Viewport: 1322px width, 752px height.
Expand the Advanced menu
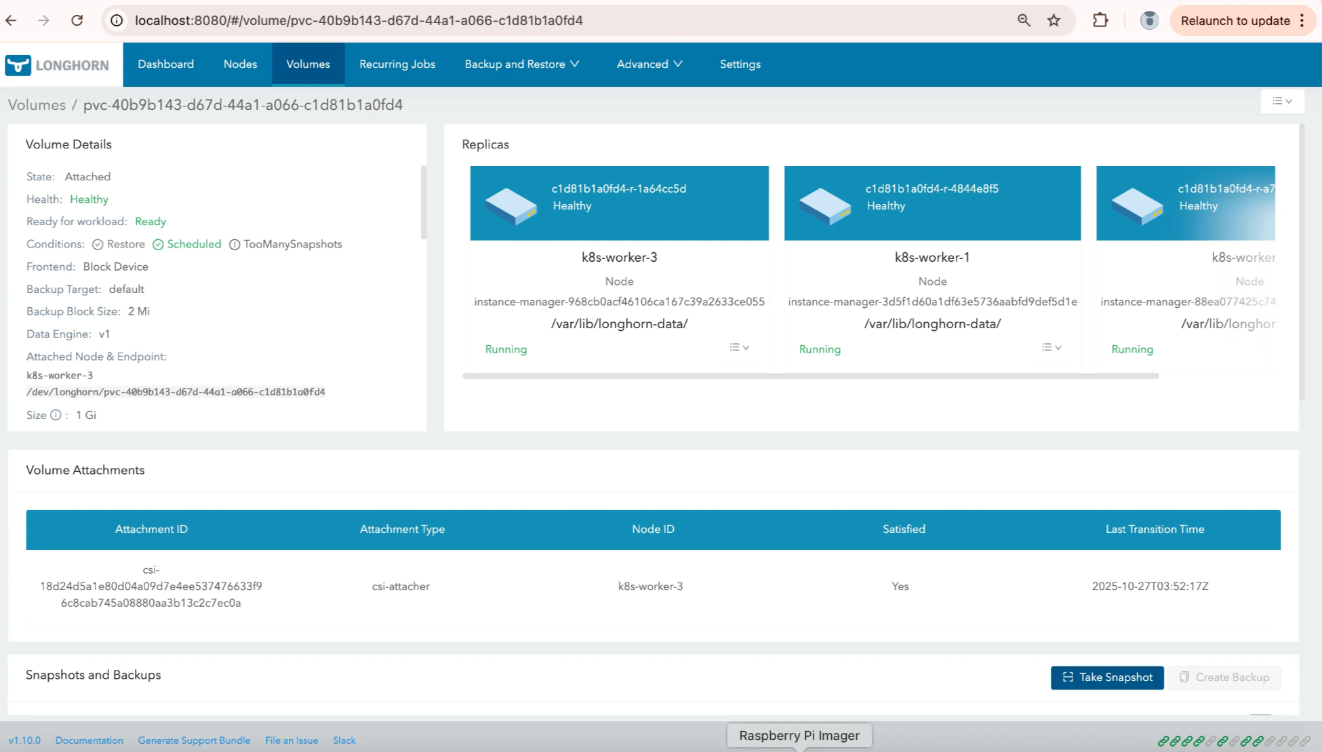tap(649, 64)
